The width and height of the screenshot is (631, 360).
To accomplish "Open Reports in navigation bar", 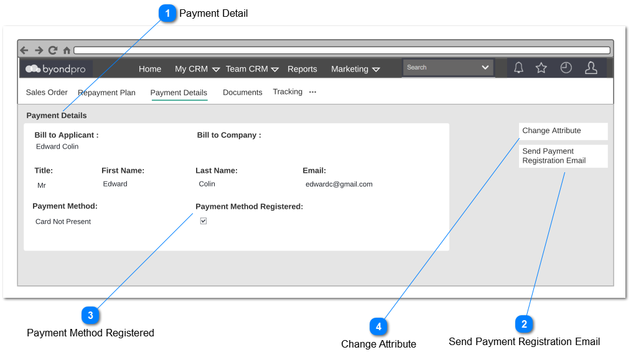I will (302, 69).
